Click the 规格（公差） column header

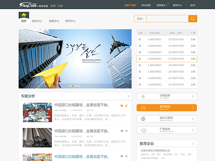pos(176,33)
